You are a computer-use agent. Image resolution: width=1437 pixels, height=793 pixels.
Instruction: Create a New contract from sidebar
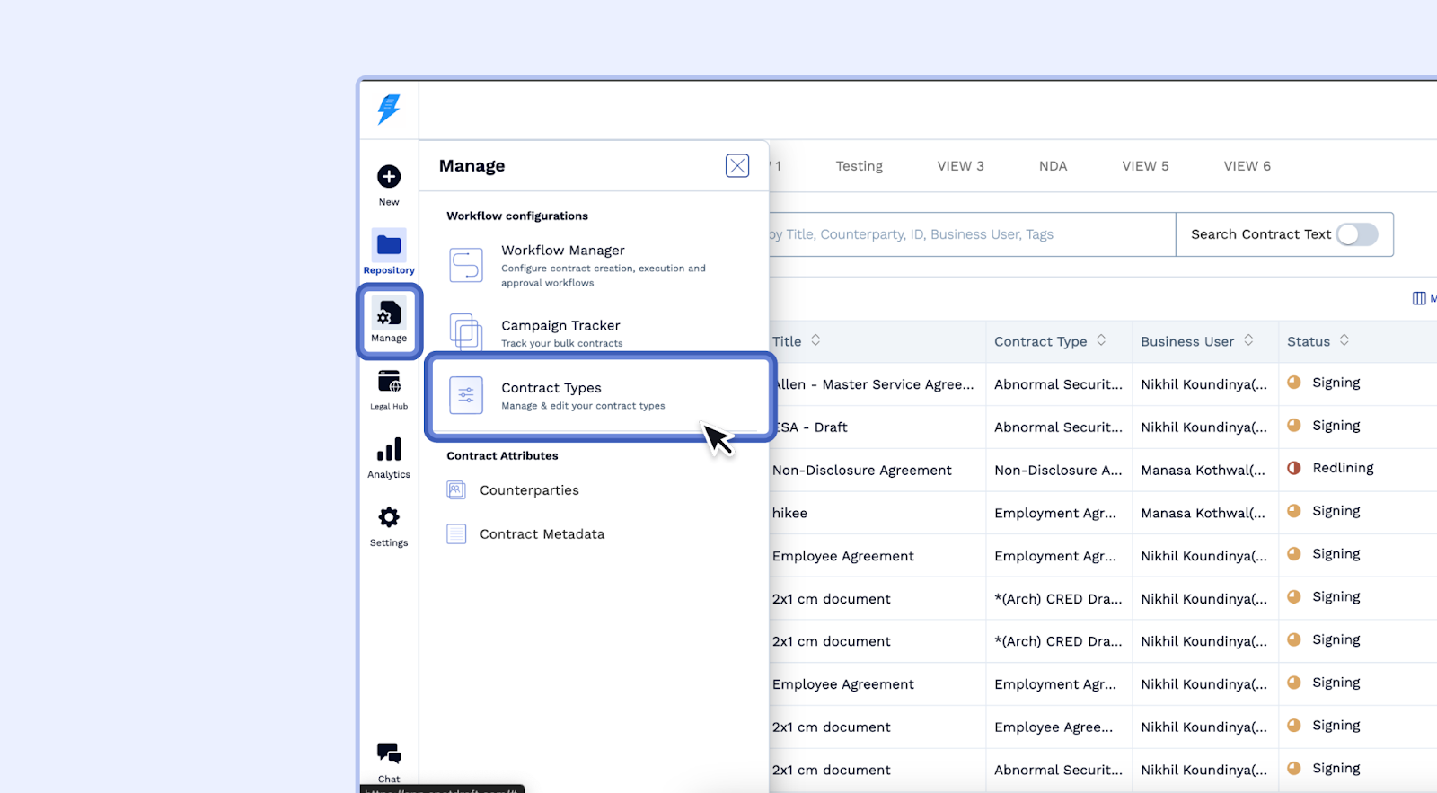coord(389,184)
